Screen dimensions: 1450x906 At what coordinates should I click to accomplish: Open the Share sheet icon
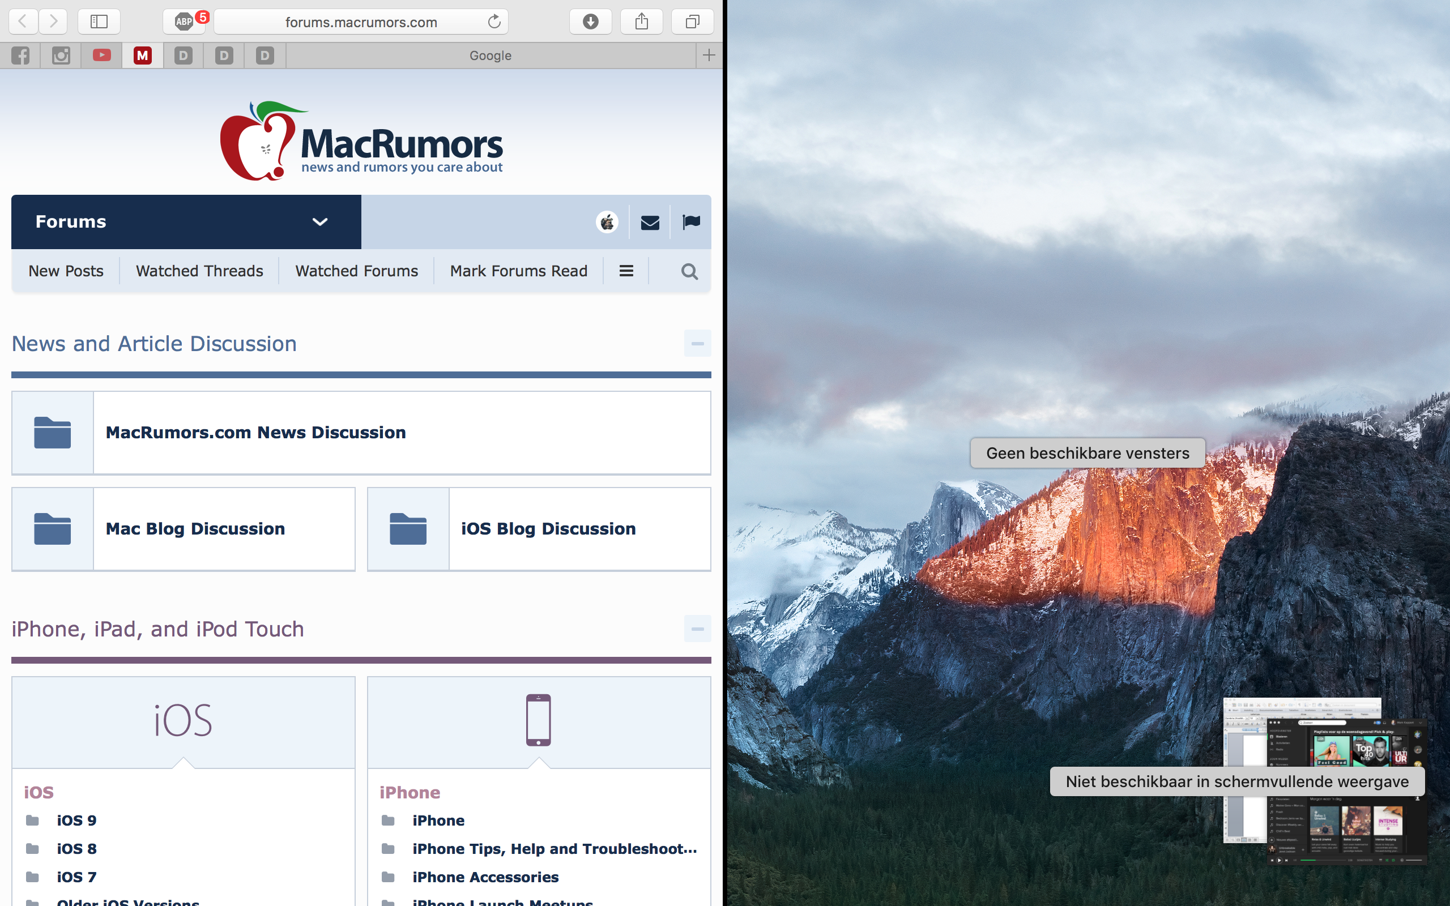tap(641, 22)
